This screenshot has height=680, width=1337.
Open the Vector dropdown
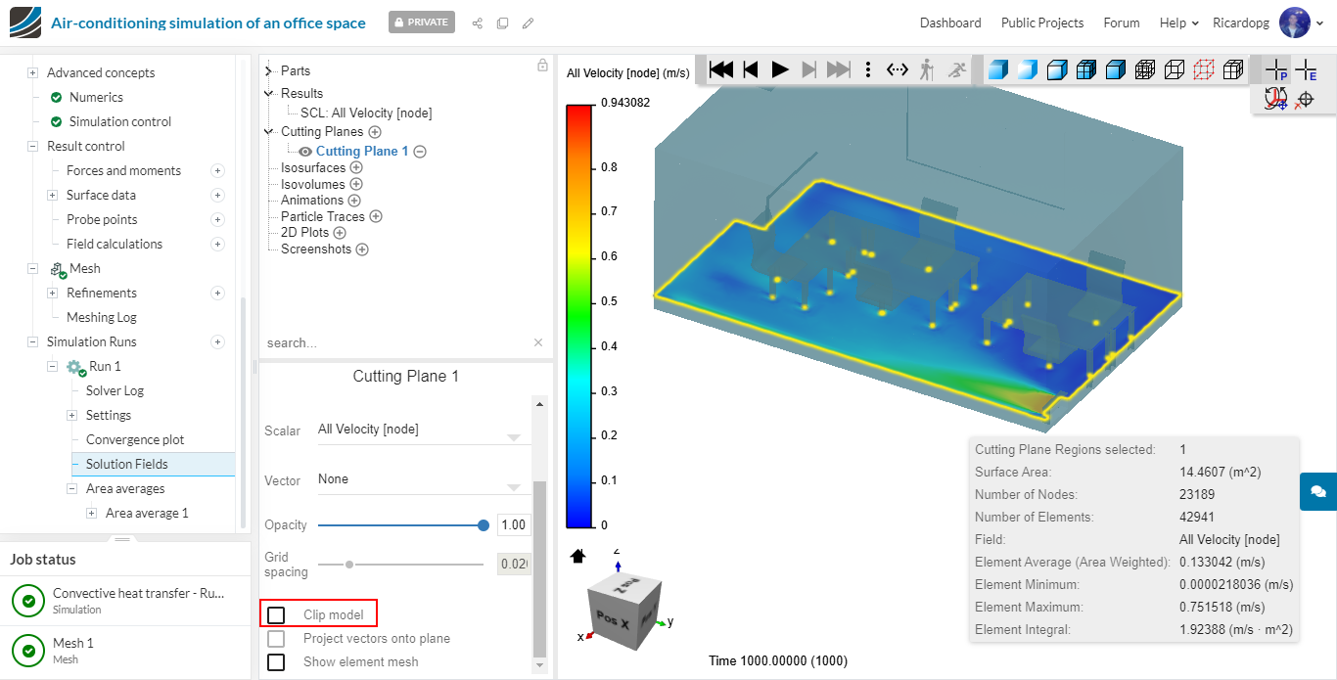coord(424,479)
